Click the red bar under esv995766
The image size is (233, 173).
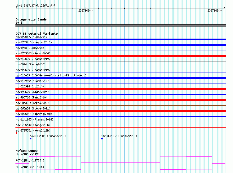pyautogui.click(x=120, y=100)
